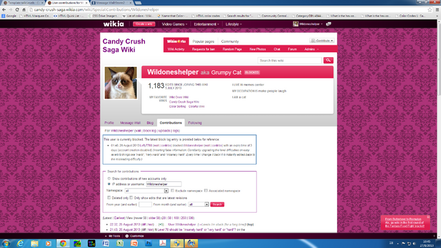Open the Namespace dropdown

pyautogui.click(x=147, y=191)
